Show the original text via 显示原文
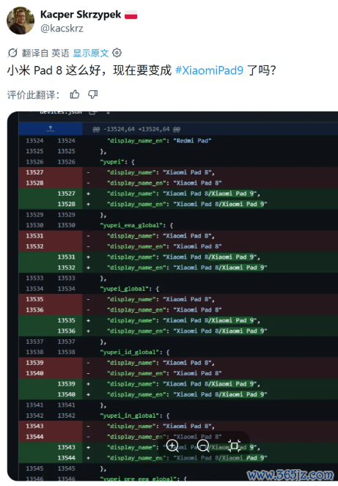This screenshot has width=338, height=486. click(90, 53)
